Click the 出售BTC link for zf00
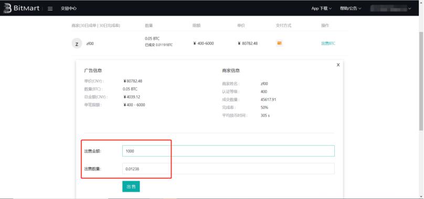 pos(328,43)
